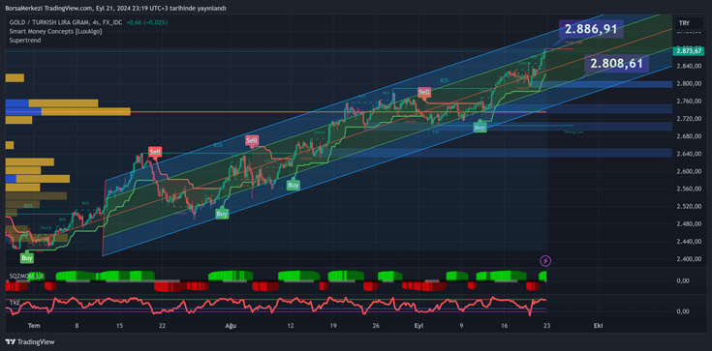Click the purple lightning bolt icon
Screen dimensions: 712x351
[545, 261]
